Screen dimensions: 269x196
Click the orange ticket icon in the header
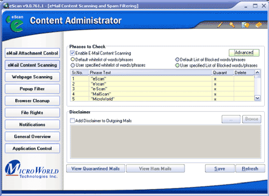click(x=258, y=25)
